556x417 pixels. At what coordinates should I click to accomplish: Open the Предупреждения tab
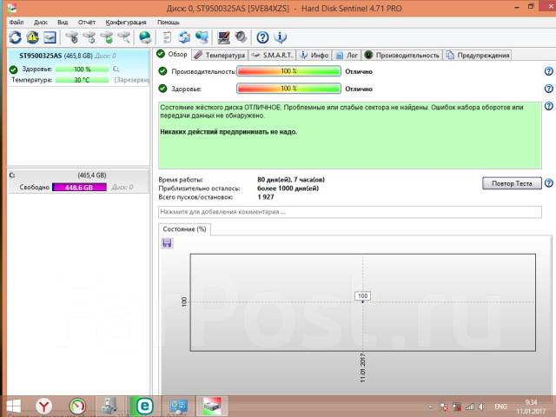tap(478, 55)
